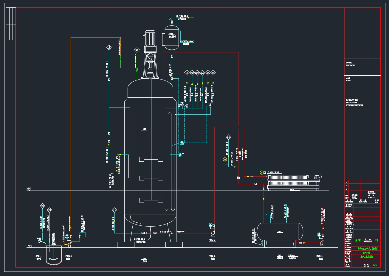Click the R102 label inside the large reactor
Screen dimensions: 389x276
click(144, 130)
